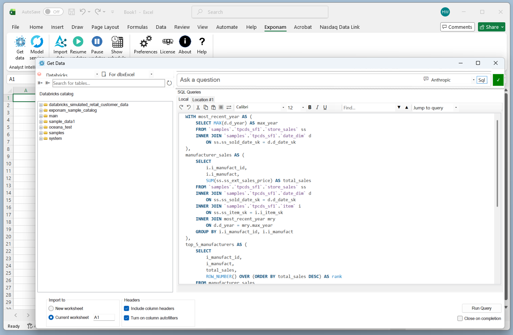Screen dimensions: 513x335
Task: Switch to the Location #1 tab
Action: click(203, 99)
